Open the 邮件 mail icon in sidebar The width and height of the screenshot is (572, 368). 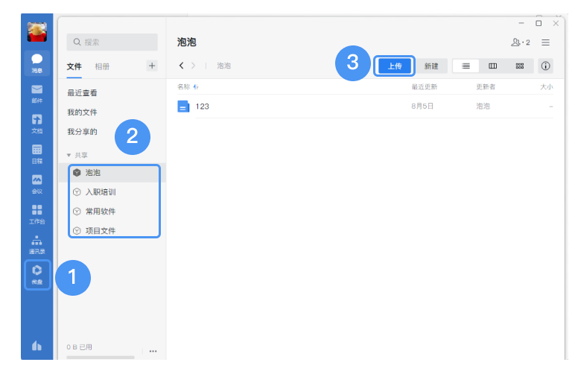point(37,92)
